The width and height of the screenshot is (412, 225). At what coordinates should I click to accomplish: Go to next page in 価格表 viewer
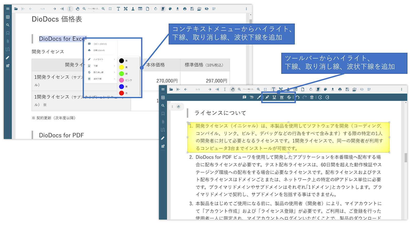tap(55, 9)
